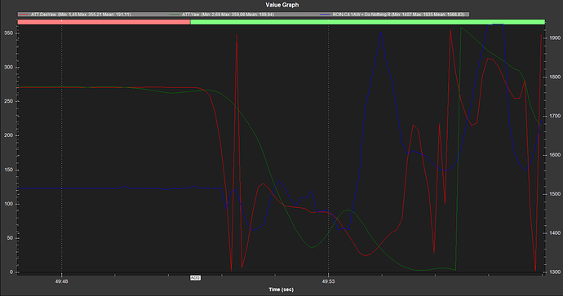The height and width of the screenshot is (296, 563).
Task: Click the 49:48 time axis label
Action: (x=61, y=281)
